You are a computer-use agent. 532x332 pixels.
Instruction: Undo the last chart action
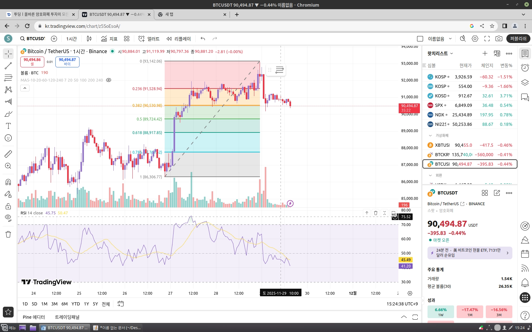[203, 39]
